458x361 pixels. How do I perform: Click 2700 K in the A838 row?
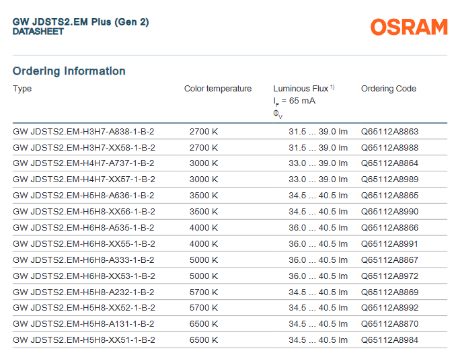click(x=204, y=132)
